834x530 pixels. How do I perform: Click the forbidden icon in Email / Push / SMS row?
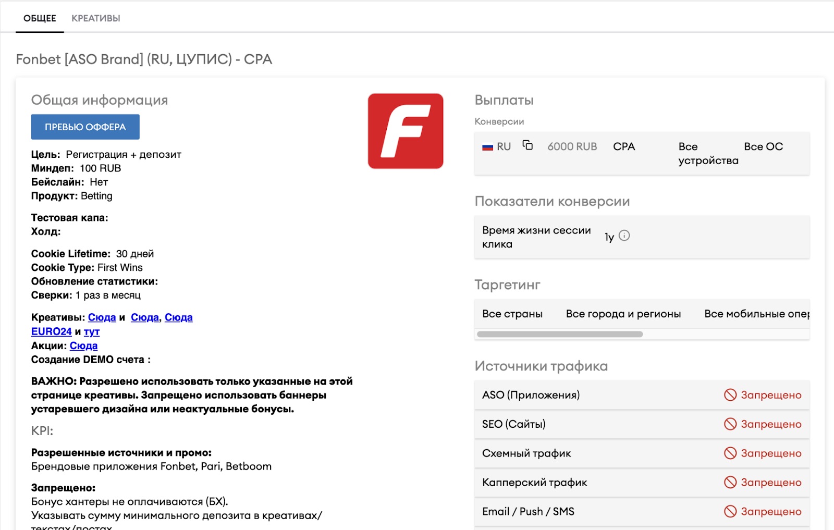[x=730, y=512]
